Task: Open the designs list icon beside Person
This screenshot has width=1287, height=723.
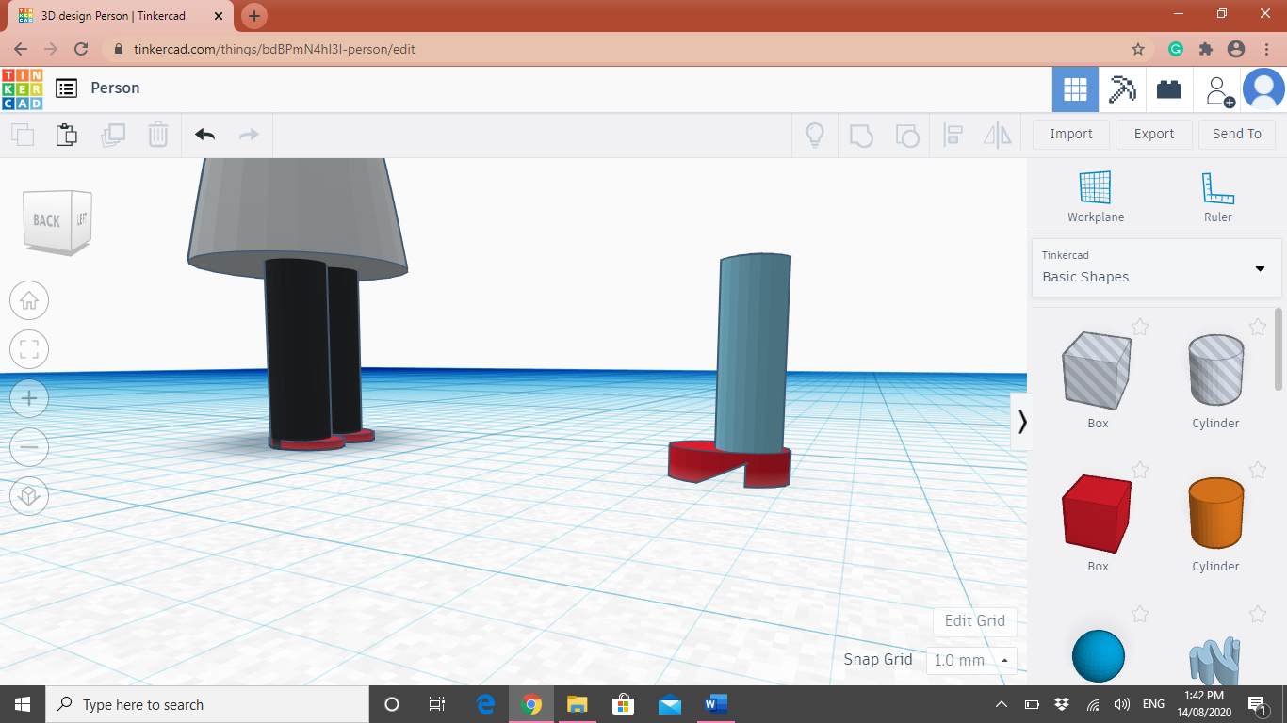Action: (x=66, y=88)
